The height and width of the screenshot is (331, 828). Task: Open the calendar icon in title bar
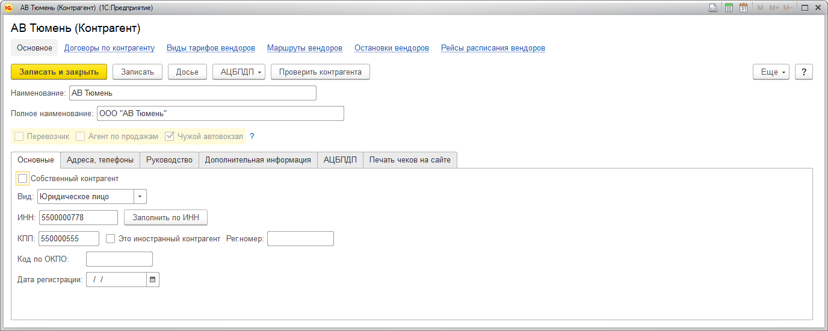[743, 8]
